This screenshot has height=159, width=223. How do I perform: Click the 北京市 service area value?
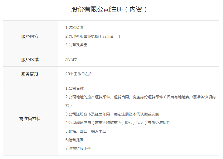(71, 59)
